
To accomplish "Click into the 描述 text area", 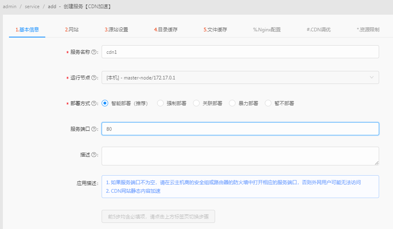I will click(240, 156).
